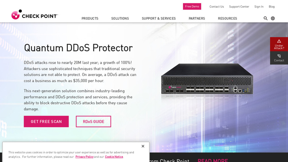Click the phone Contact side icon

tap(279, 56)
